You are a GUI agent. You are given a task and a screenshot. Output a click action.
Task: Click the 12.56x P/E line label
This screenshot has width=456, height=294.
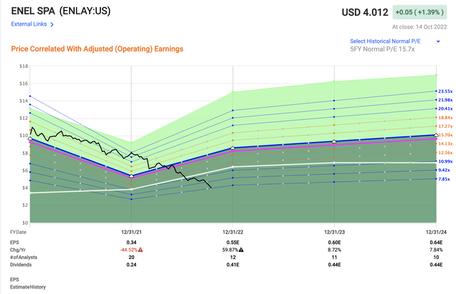[x=445, y=153]
